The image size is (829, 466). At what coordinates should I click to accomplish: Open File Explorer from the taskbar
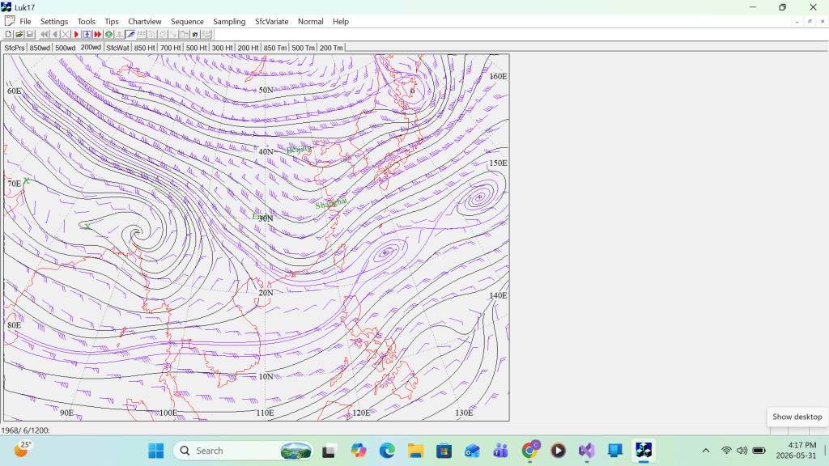[x=415, y=451]
